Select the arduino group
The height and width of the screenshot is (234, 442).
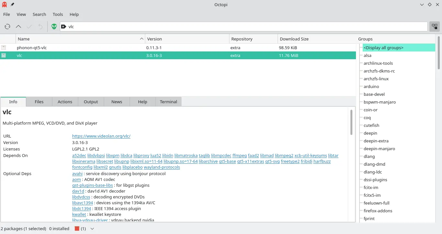point(371,86)
